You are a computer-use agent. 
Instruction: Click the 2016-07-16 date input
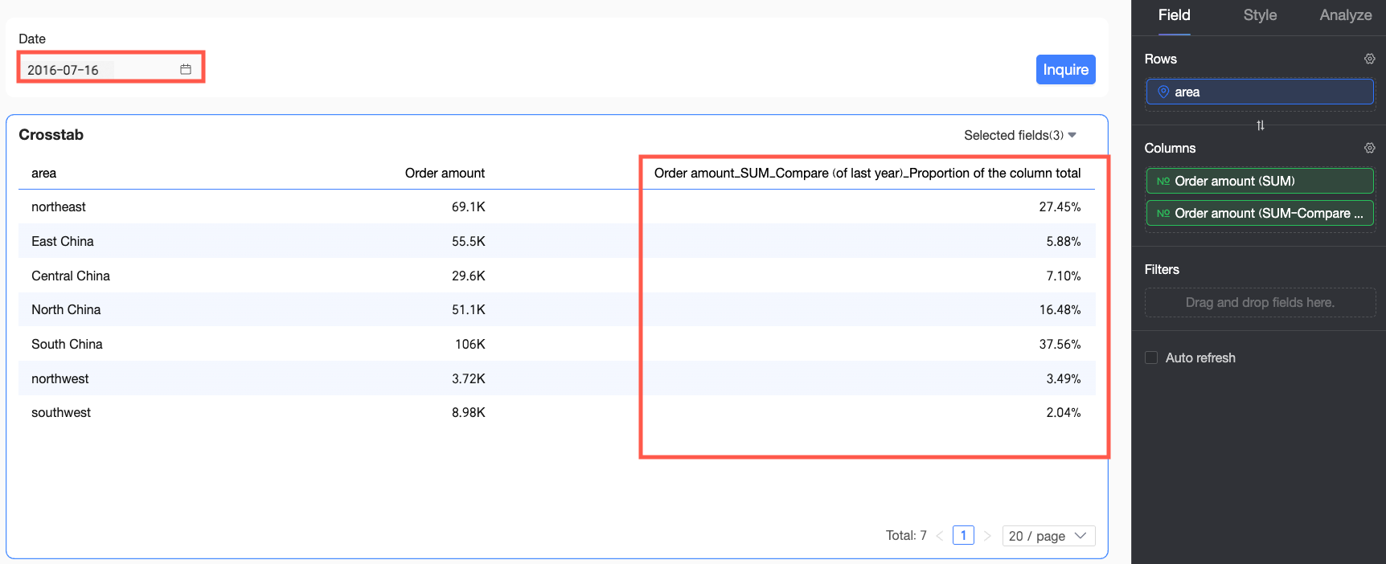click(x=109, y=69)
